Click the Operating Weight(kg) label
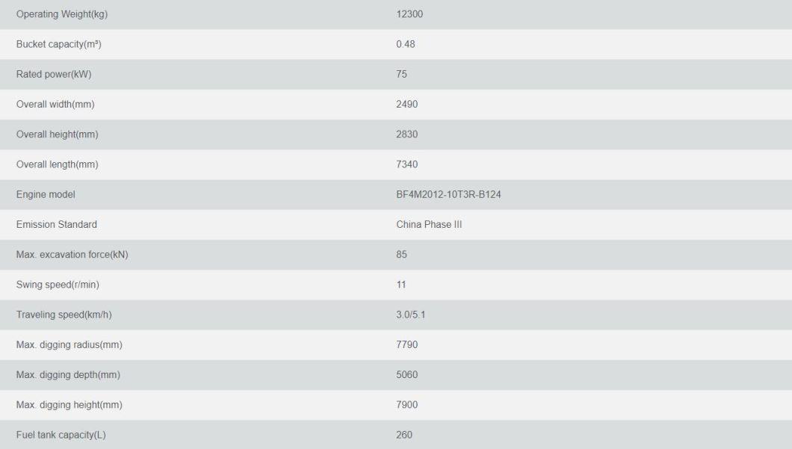Viewport: 792px width, 449px height. (x=61, y=14)
